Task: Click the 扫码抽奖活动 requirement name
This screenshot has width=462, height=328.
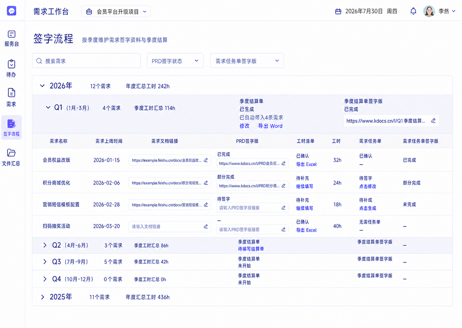Action: point(57,226)
